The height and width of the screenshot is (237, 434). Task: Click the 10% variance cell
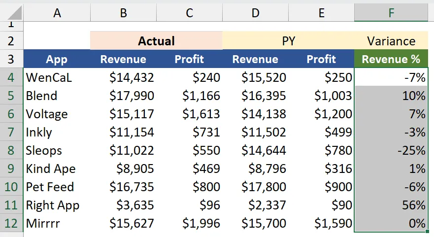391,96
